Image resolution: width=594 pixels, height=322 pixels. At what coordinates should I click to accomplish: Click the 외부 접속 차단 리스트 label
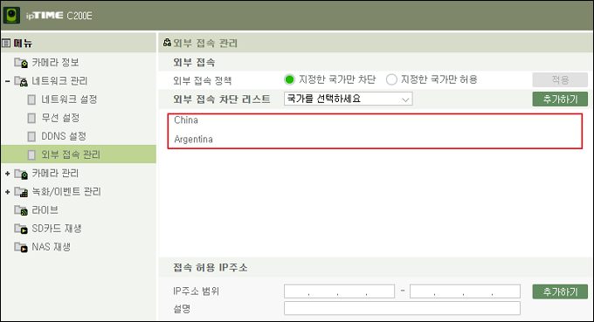click(x=222, y=99)
